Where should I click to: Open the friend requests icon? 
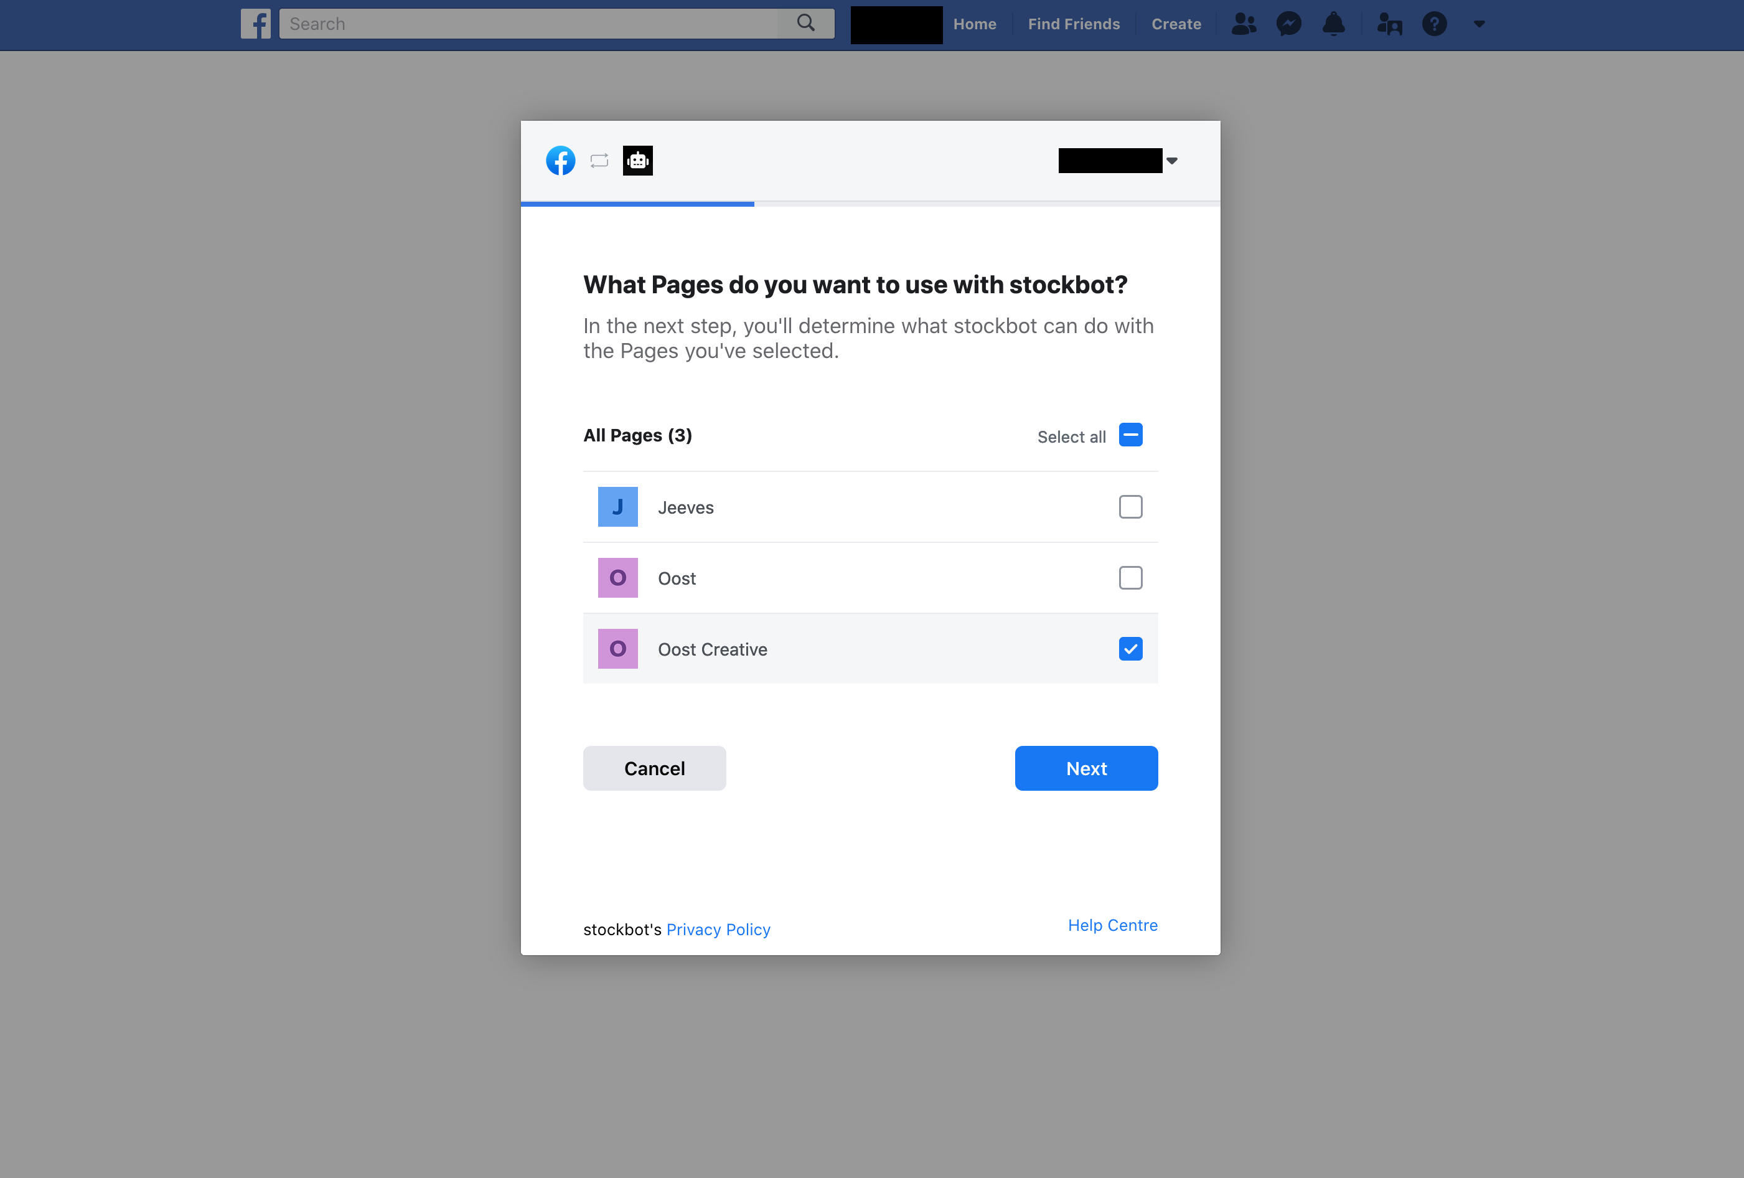click(1244, 24)
